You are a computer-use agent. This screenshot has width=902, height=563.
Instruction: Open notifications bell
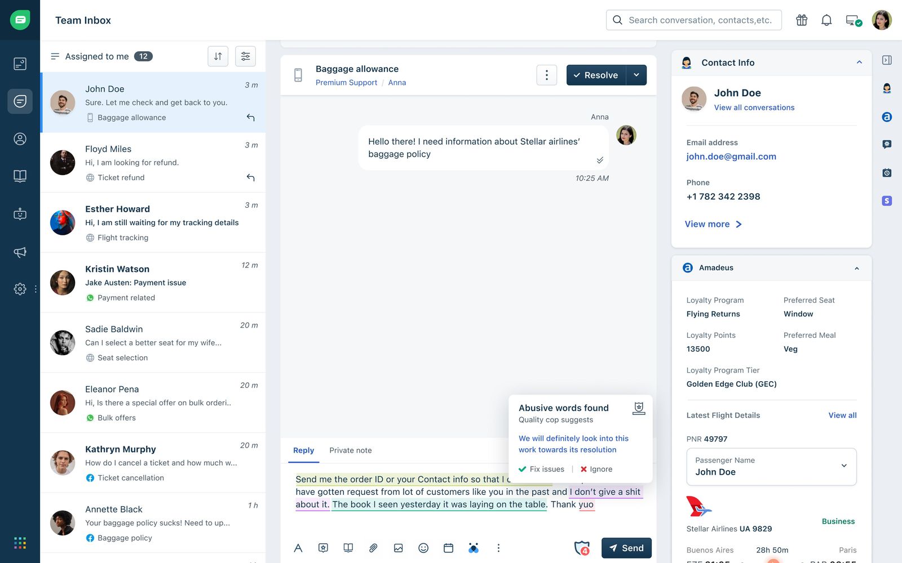pos(826,20)
